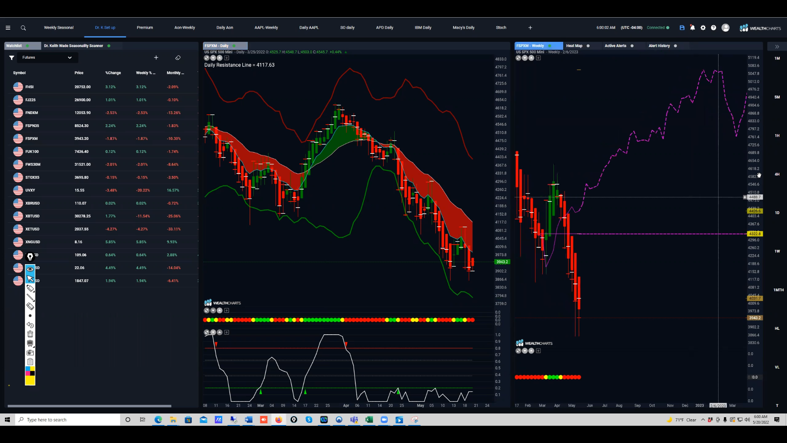
Task: Click the annotation pen nib launcher
Action: point(30,257)
